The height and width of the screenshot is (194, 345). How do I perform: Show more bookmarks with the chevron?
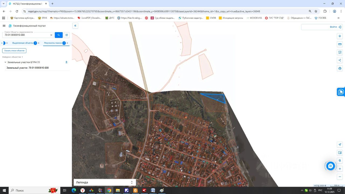point(339,18)
